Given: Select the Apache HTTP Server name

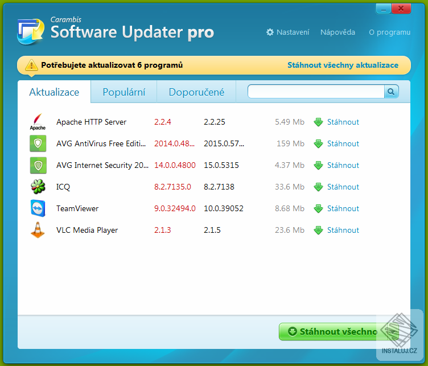Looking at the screenshot, I should [91, 122].
